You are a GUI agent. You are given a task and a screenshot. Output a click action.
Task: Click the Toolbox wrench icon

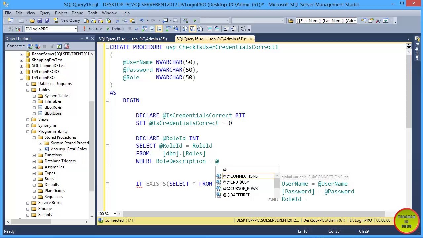378,20
